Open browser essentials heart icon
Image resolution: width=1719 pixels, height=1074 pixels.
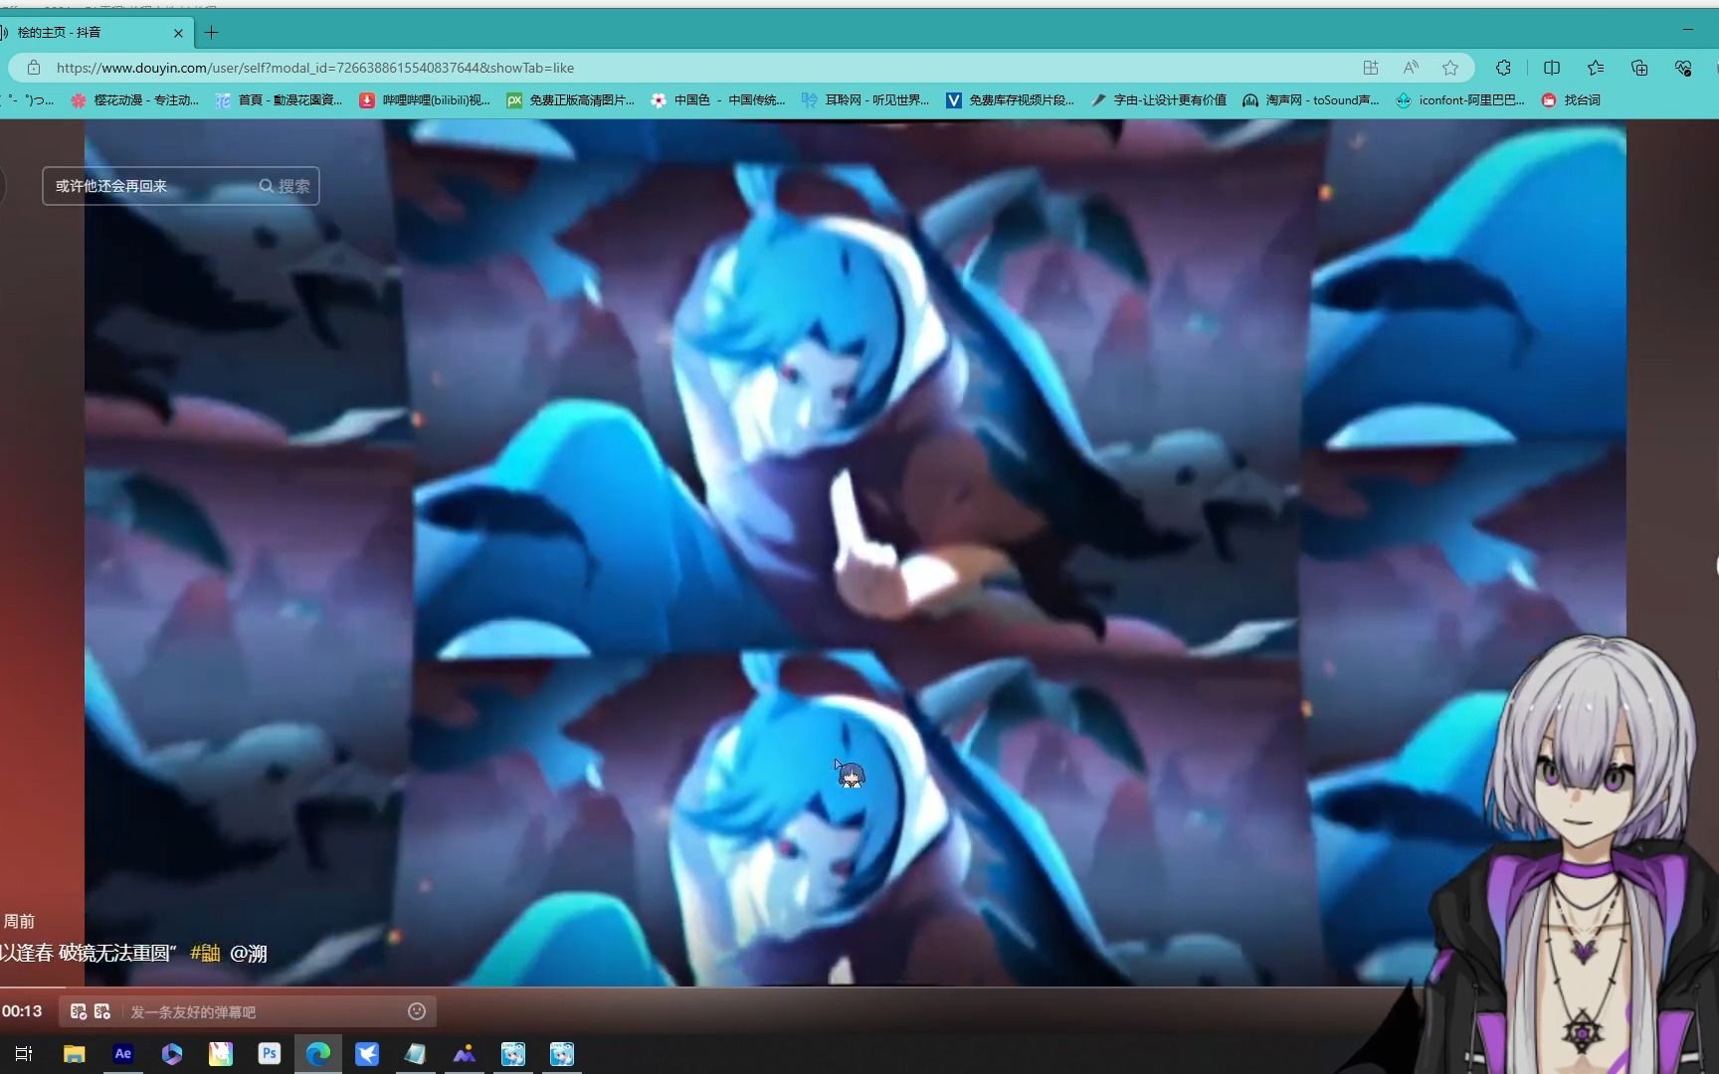click(1683, 68)
